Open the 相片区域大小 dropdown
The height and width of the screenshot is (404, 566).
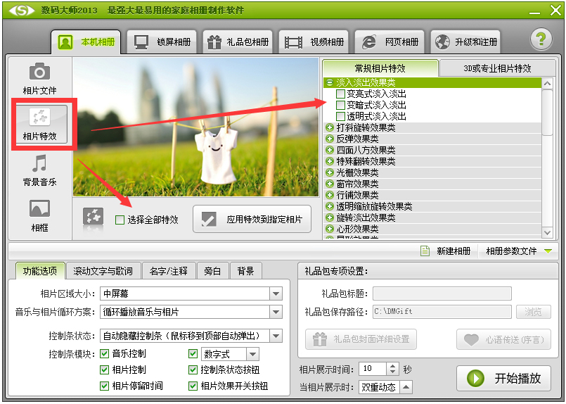276,293
